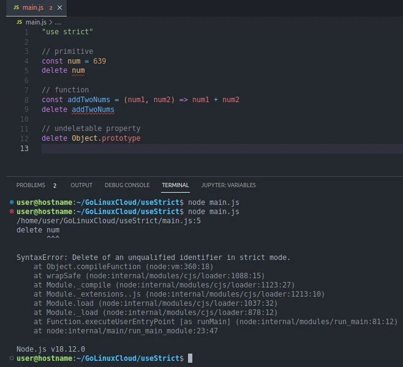Click the 'Module._compile' stack trace line

tap(164, 285)
